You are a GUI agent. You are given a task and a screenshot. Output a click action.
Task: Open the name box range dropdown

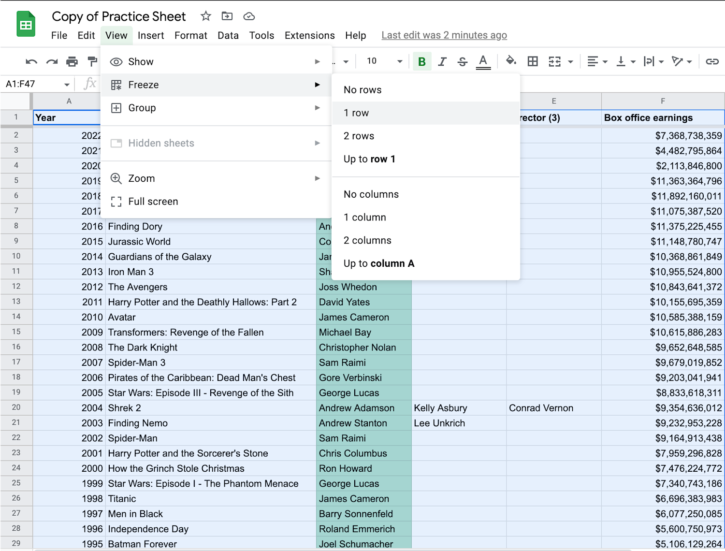coord(67,85)
